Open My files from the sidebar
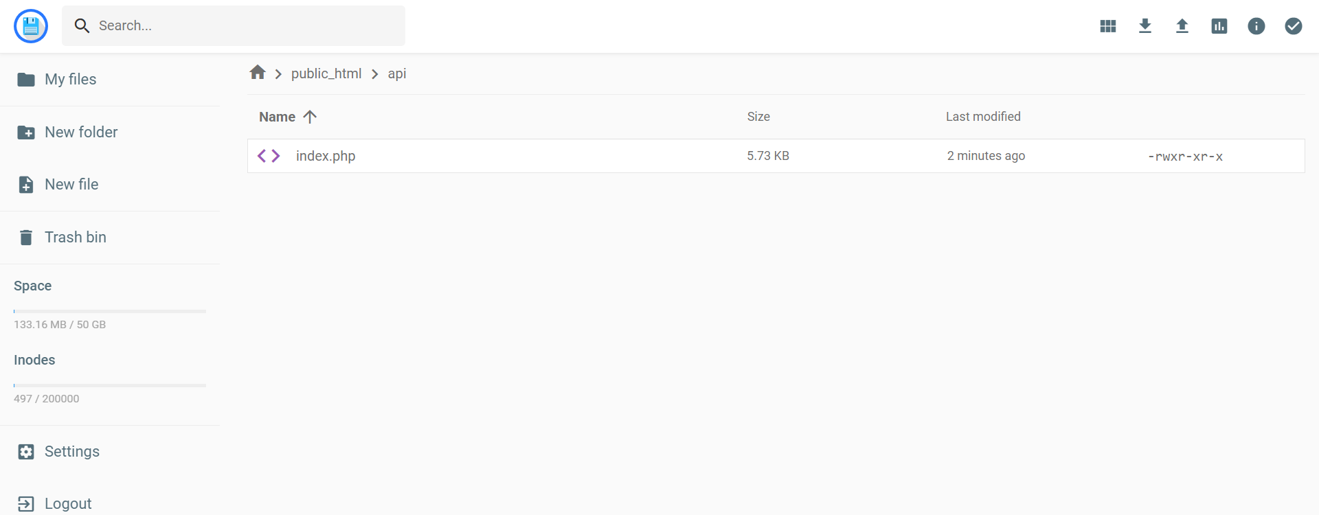1319x515 pixels. (x=70, y=79)
